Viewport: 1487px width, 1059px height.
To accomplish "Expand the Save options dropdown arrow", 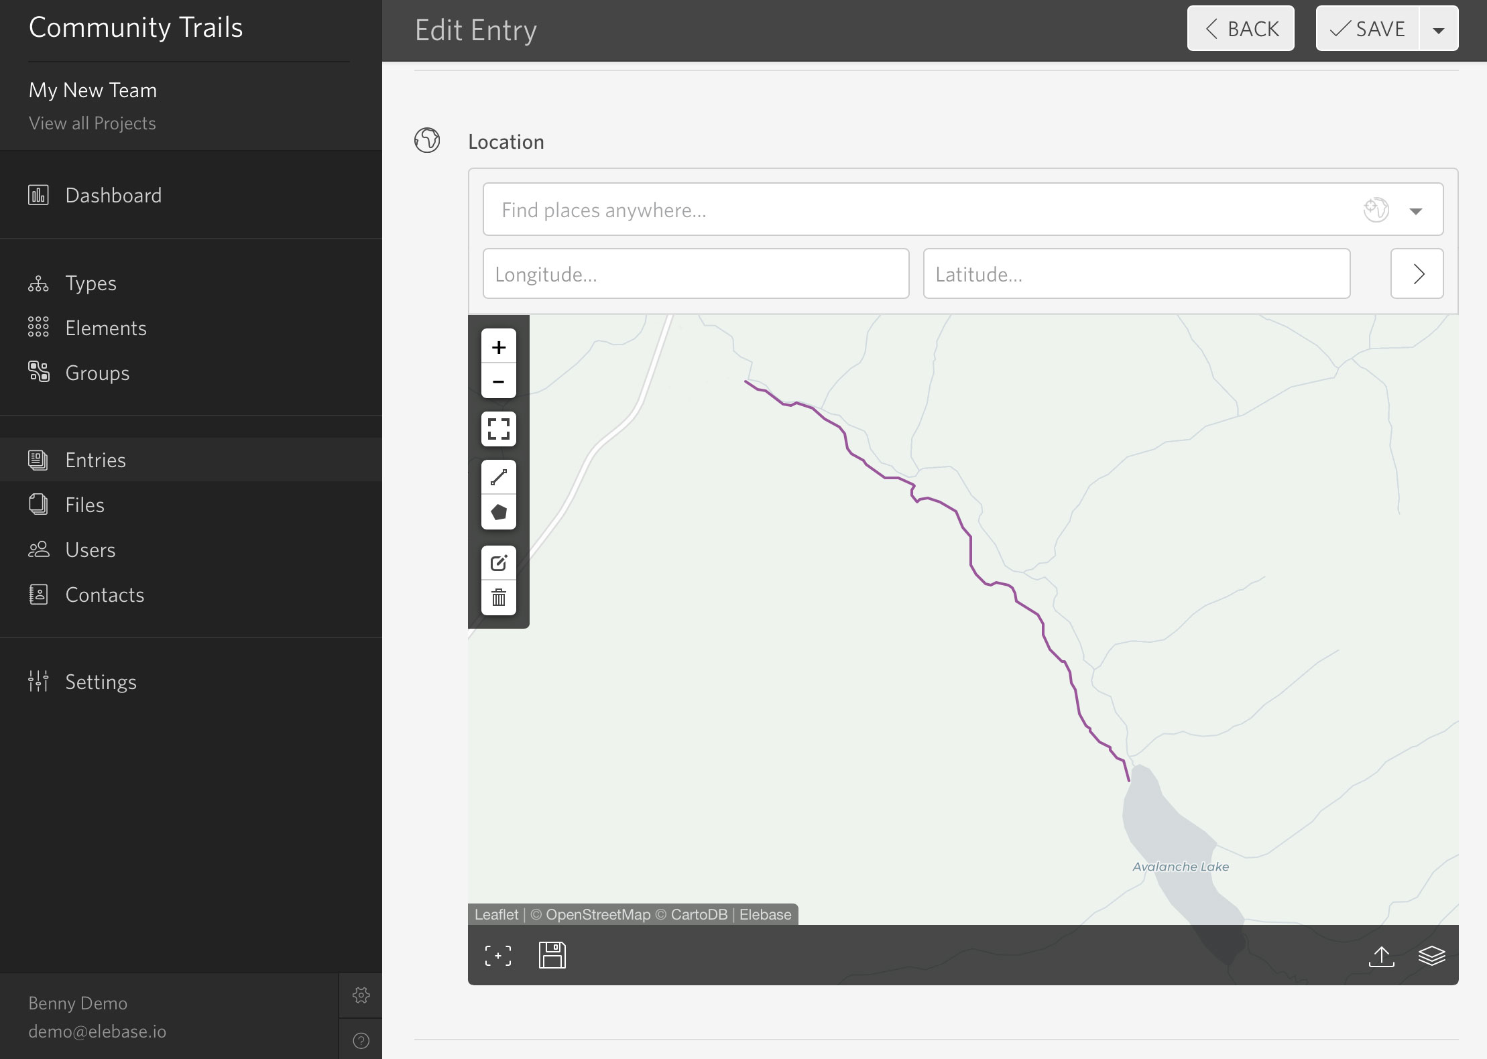I will (1438, 29).
